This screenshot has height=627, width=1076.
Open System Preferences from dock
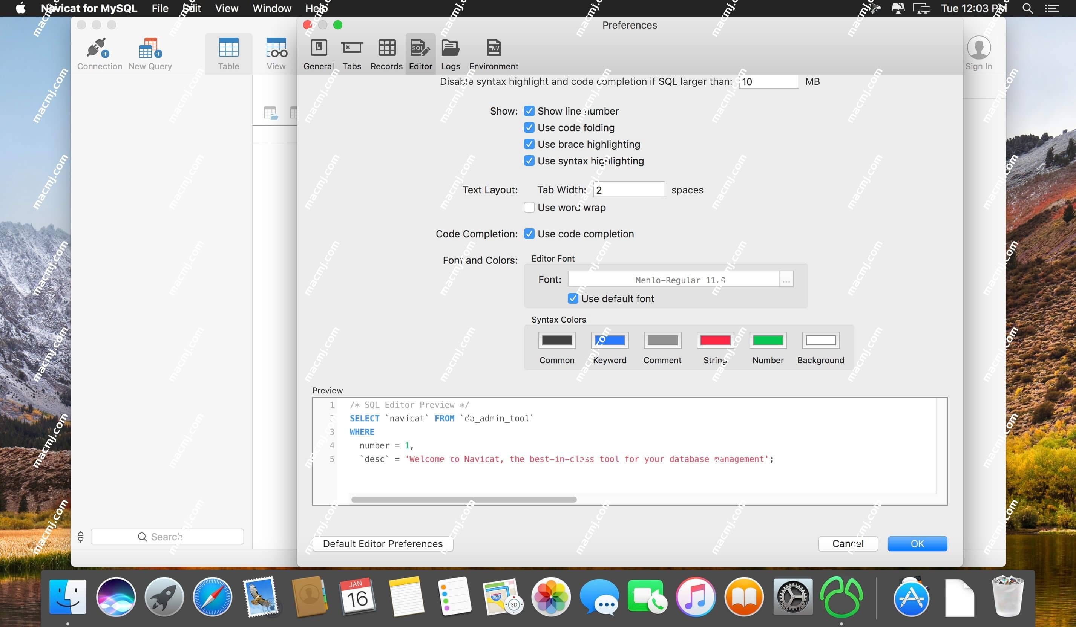[791, 596]
